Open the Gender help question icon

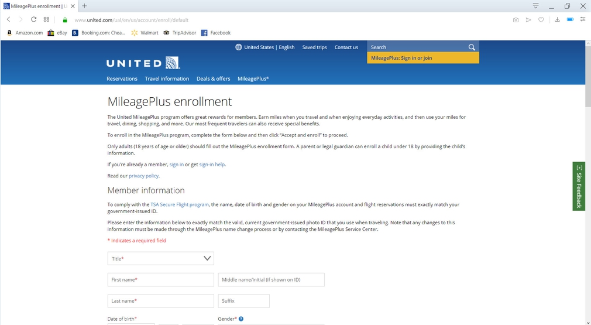pos(241,319)
